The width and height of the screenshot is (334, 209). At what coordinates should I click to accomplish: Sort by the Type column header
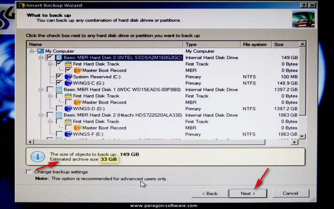[212, 44]
